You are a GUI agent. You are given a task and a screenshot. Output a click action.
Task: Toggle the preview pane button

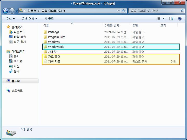[171, 19]
